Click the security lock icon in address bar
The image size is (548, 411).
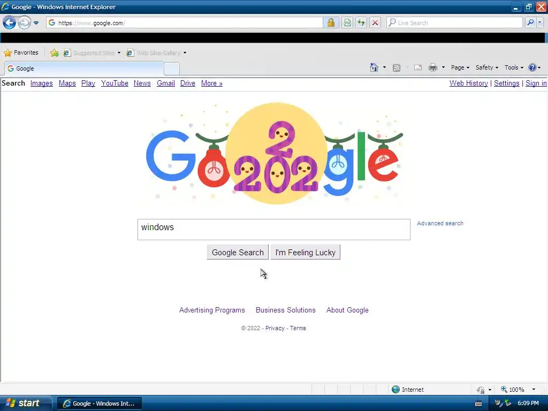(x=331, y=22)
